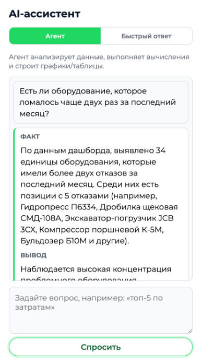Click Компрессор поршневой К-5М in answer
This screenshot has height=364, width=202.
(x=101, y=230)
